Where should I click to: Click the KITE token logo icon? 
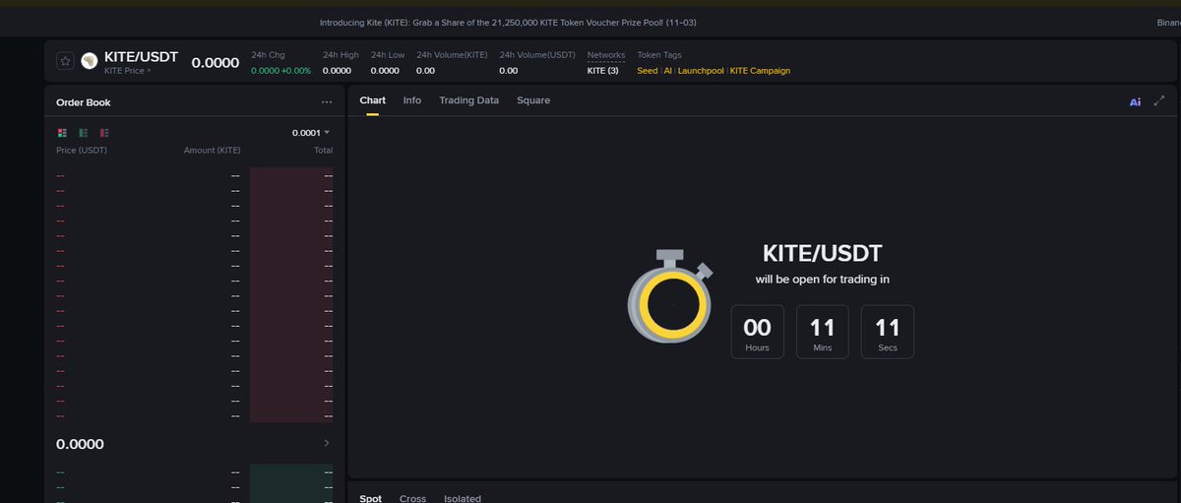point(89,61)
